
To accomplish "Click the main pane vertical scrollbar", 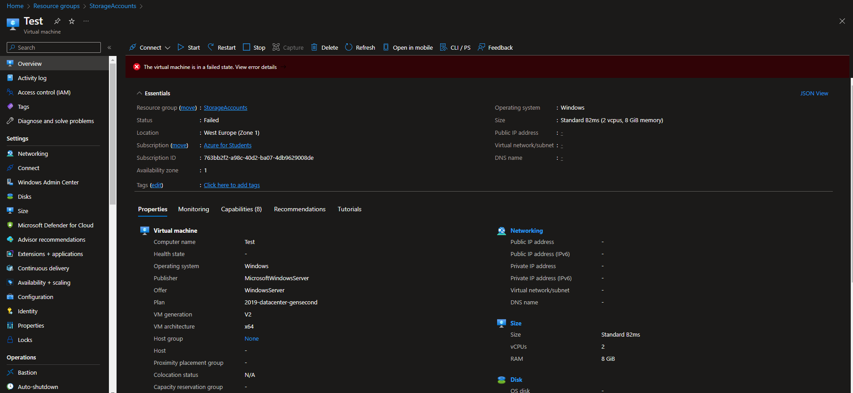I will pyautogui.click(x=851, y=179).
